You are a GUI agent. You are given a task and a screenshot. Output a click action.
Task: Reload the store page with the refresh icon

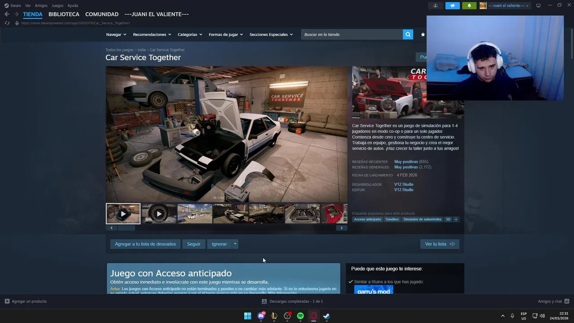pyautogui.click(x=7, y=23)
